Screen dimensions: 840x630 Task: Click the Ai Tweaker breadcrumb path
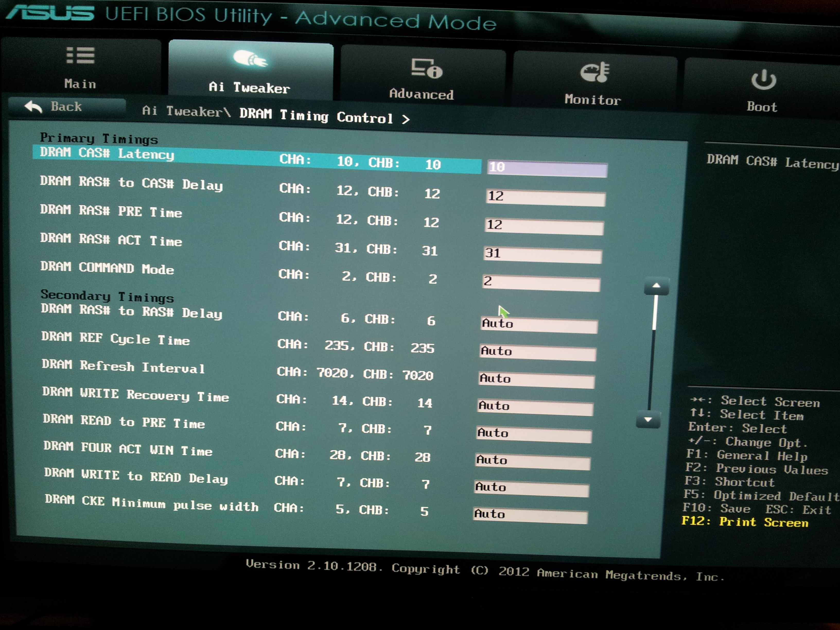[186, 111]
